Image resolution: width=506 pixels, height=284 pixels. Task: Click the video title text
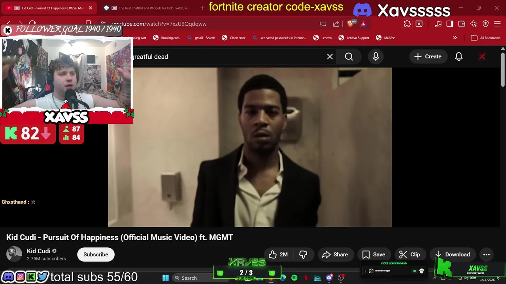[x=120, y=237]
